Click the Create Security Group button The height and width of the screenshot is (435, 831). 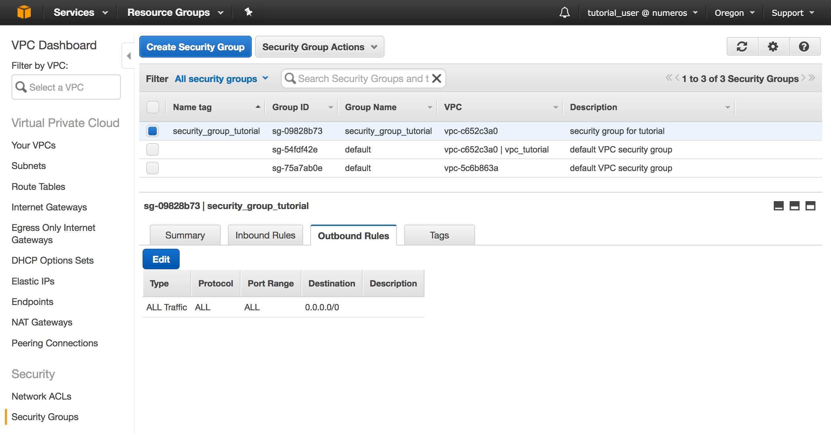pyautogui.click(x=195, y=47)
